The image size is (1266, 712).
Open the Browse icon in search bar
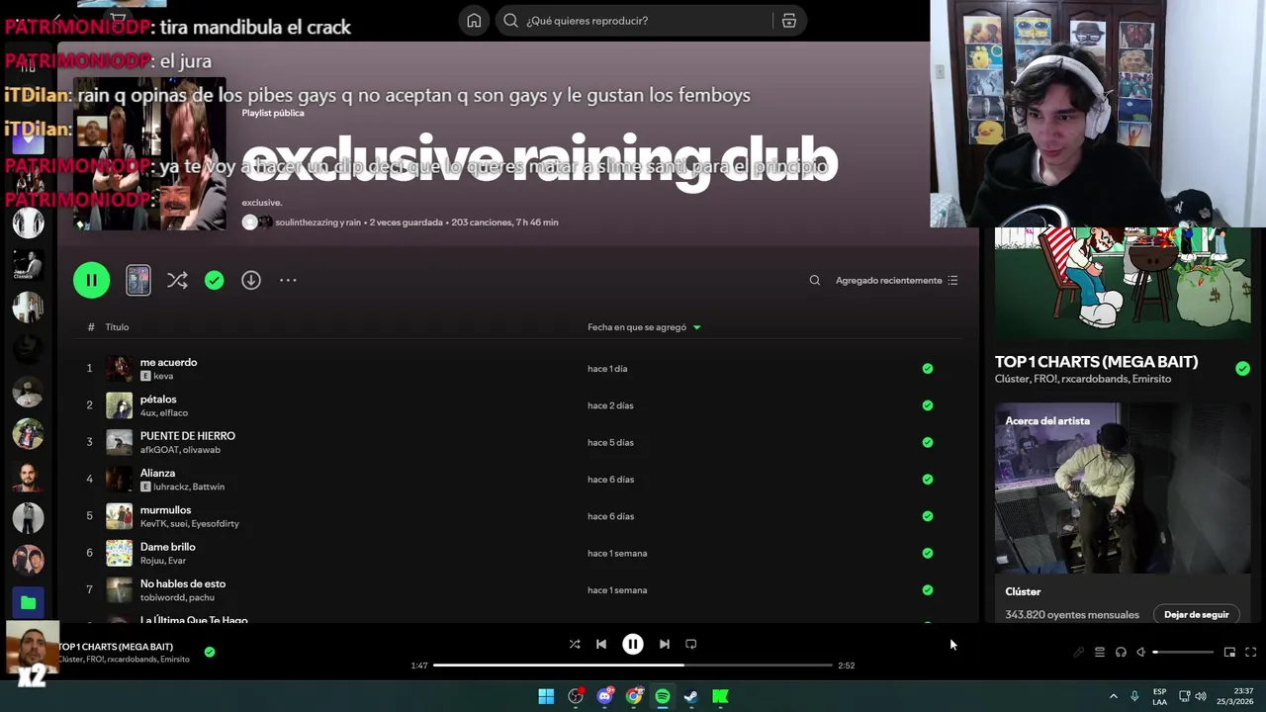(788, 21)
